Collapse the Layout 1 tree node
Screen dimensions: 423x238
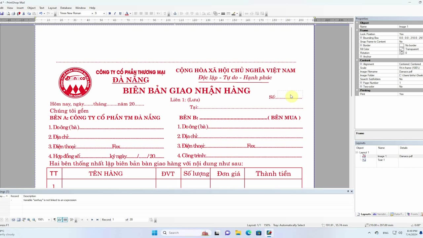coord(357,153)
